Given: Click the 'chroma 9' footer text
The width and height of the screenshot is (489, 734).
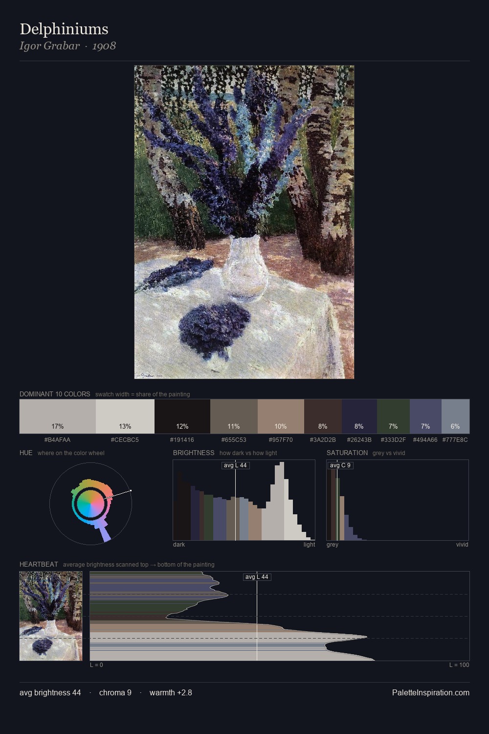Looking at the screenshot, I should (115, 692).
